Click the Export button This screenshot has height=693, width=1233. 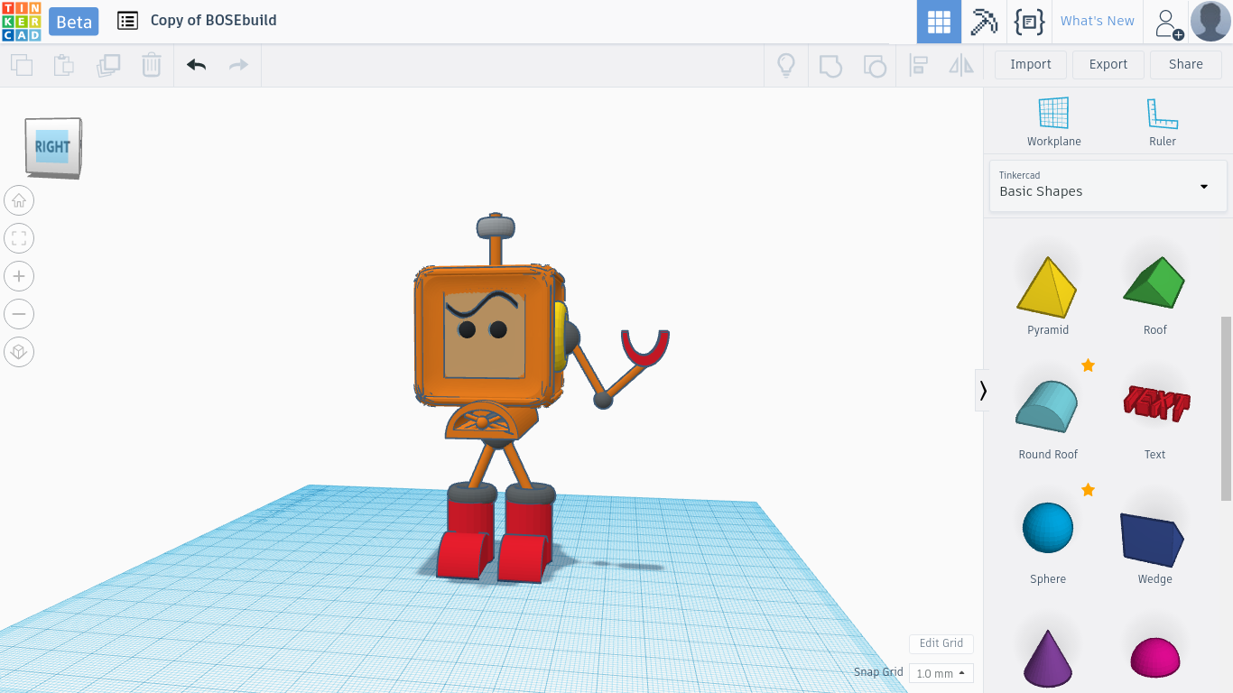1108,65
